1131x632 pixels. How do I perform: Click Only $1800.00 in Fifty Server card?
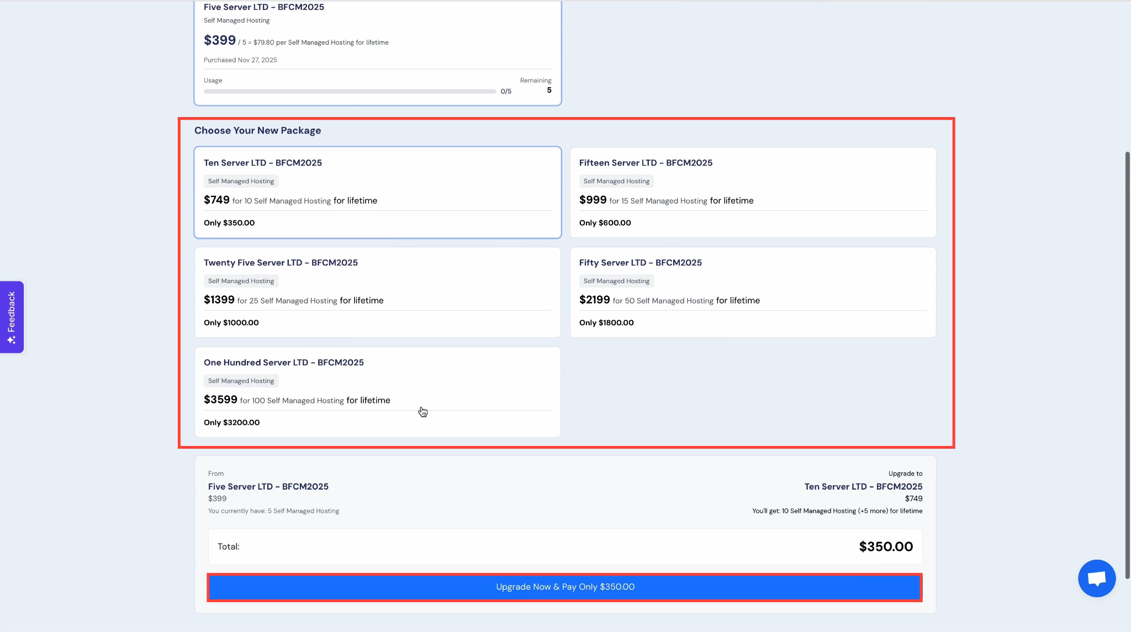(x=606, y=323)
